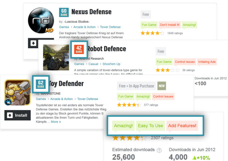This screenshot has height=161, width=228.
Task: Select Control Issues tag on Toy Defender
Action: 163,96
